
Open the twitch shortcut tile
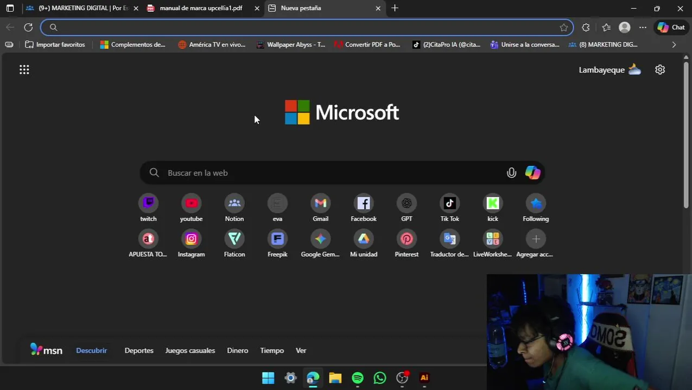click(x=148, y=208)
